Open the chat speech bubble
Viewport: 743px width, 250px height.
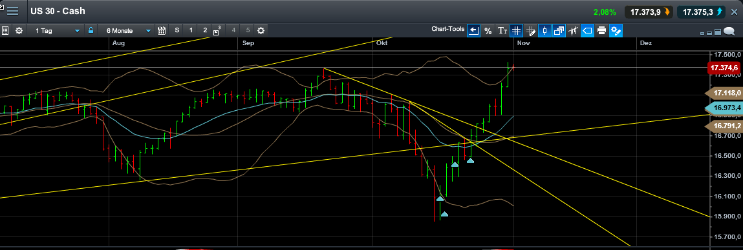[x=729, y=32]
